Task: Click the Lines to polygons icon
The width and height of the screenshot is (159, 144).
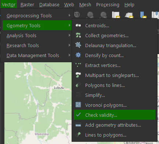Action: click(78, 134)
